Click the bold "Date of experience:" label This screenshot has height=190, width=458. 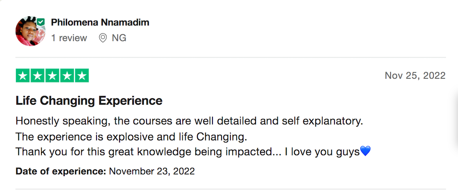pyautogui.click(x=61, y=171)
